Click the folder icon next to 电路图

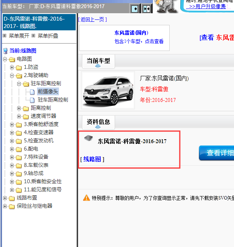click(x=12, y=60)
